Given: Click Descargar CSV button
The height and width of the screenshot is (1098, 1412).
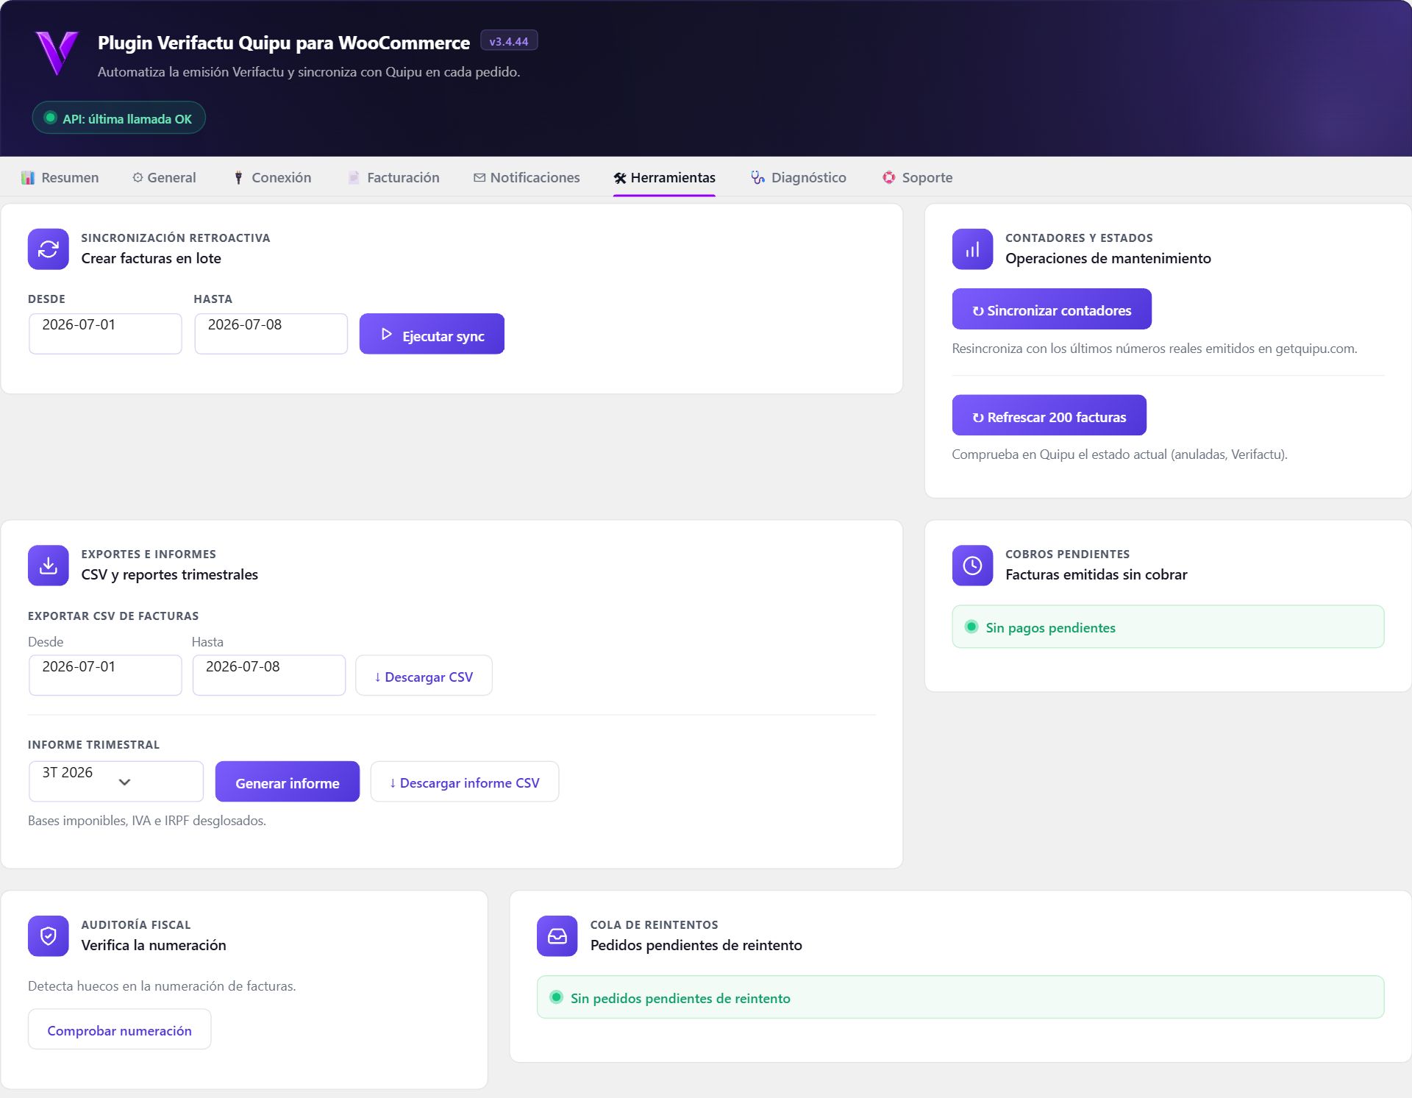Looking at the screenshot, I should (x=424, y=675).
